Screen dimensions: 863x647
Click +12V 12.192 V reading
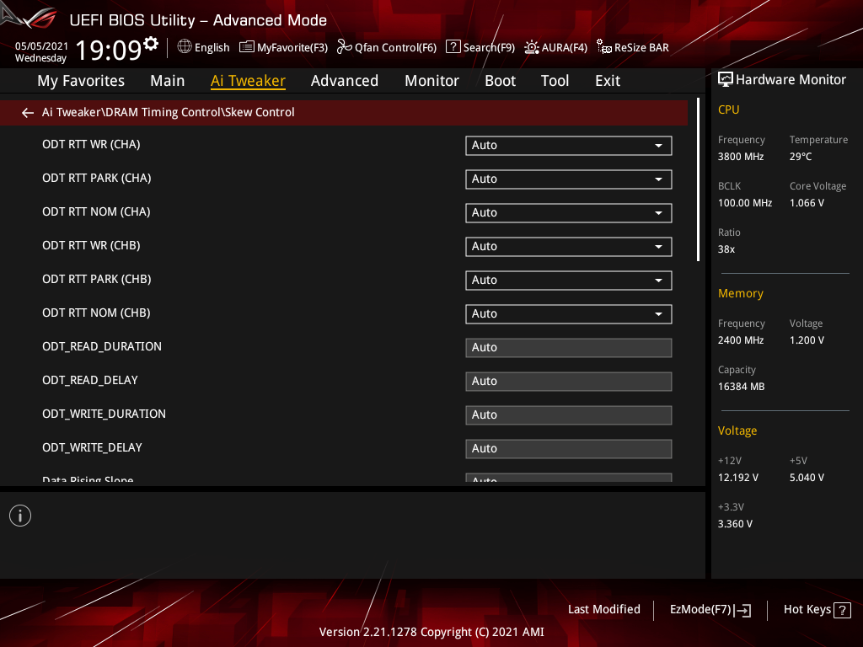[x=738, y=478]
